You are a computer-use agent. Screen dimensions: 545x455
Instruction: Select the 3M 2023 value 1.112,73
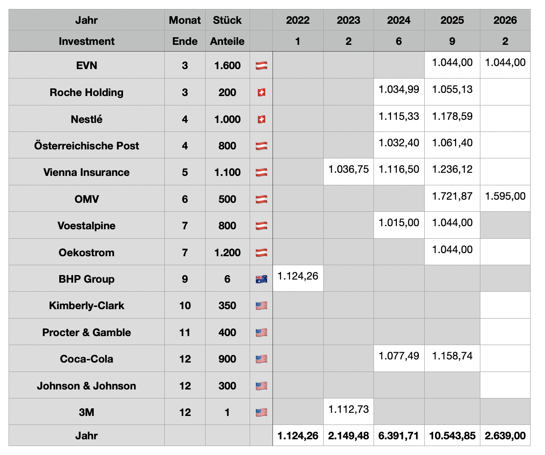coord(348,409)
